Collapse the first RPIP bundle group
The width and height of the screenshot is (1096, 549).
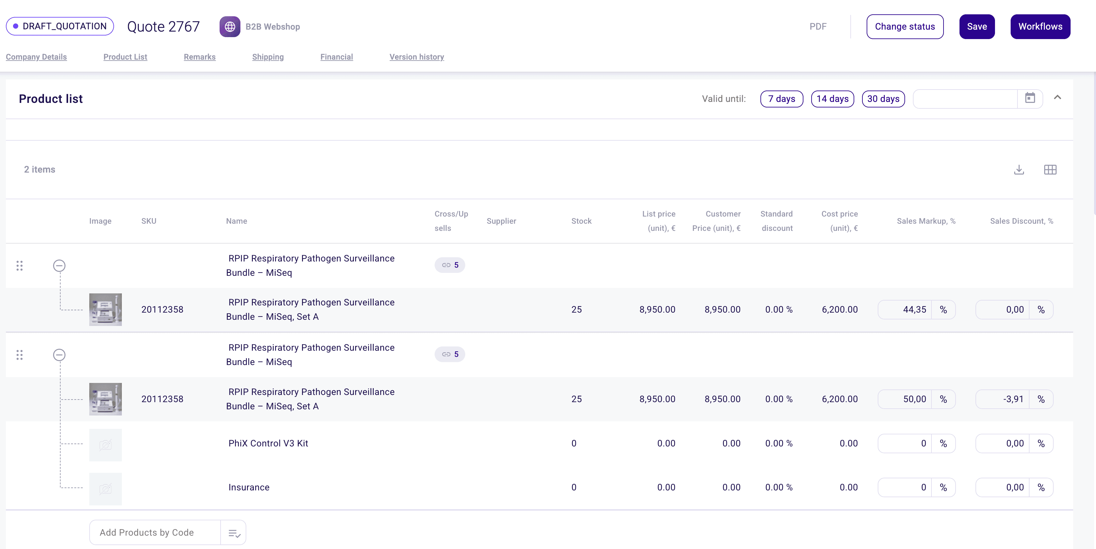coord(59,265)
